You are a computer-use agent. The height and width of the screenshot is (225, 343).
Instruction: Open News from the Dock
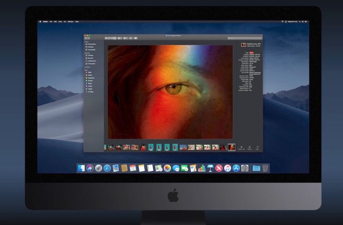click(219, 168)
